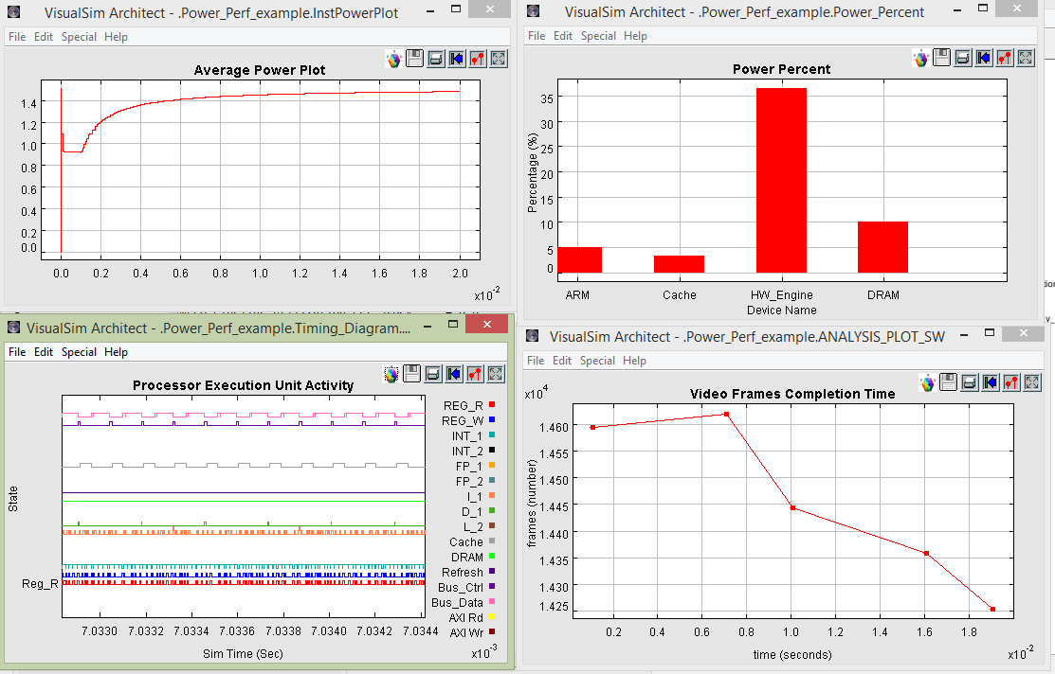This screenshot has height=674, width=1055.
Task: Click the HW_Engine bar in Power Percent chart
Action: (x=780, y=180)
